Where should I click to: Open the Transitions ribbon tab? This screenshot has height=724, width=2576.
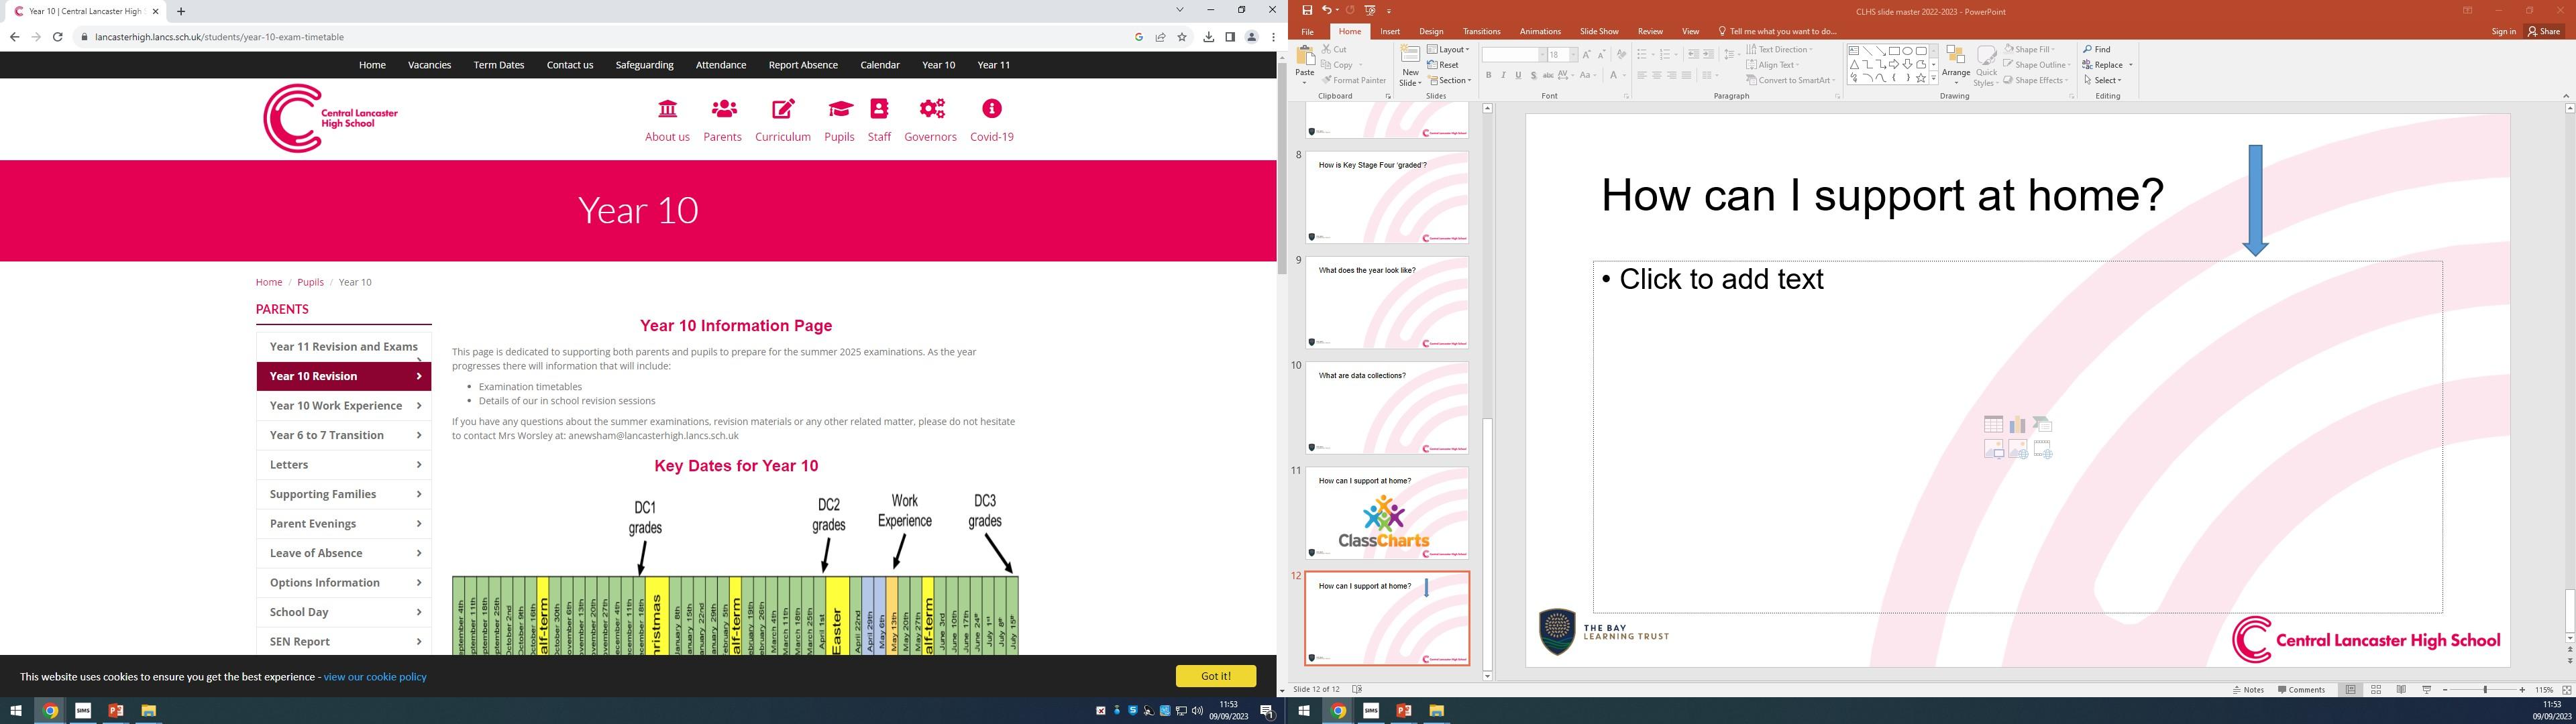point(1481,31)
